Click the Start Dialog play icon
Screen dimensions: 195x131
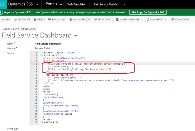(95, 19)
